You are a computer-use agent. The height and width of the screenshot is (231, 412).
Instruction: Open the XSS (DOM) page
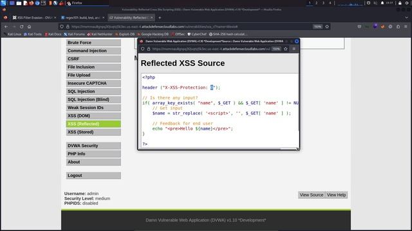point(93,116)
